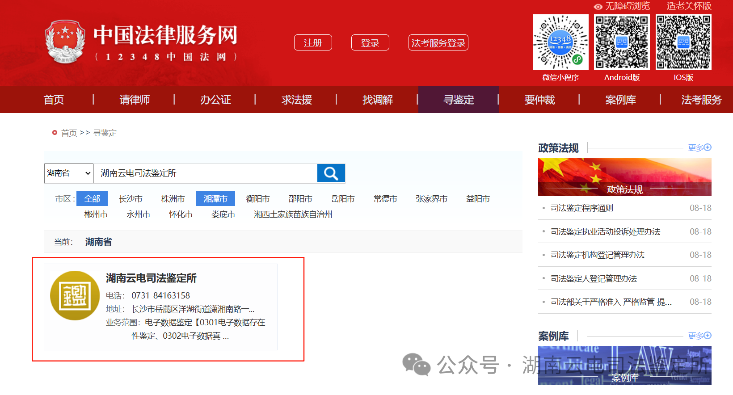This screenshot has height=395, width=733.
Task: Open the 司法鉴定程序通则 article
Action: 582,208
